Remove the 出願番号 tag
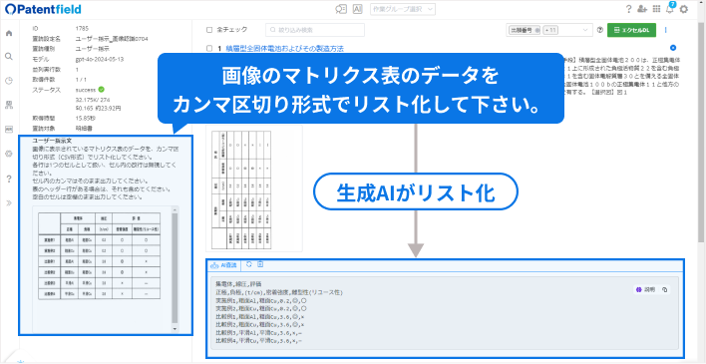This screenshot has width=706, height=364. 537,30
